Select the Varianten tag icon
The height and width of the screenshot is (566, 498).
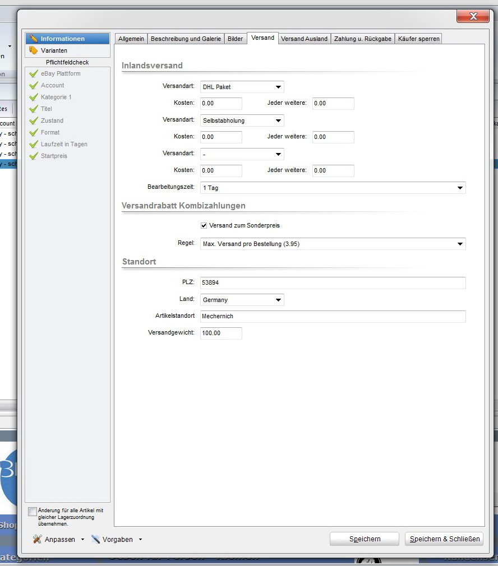[34, 50]
